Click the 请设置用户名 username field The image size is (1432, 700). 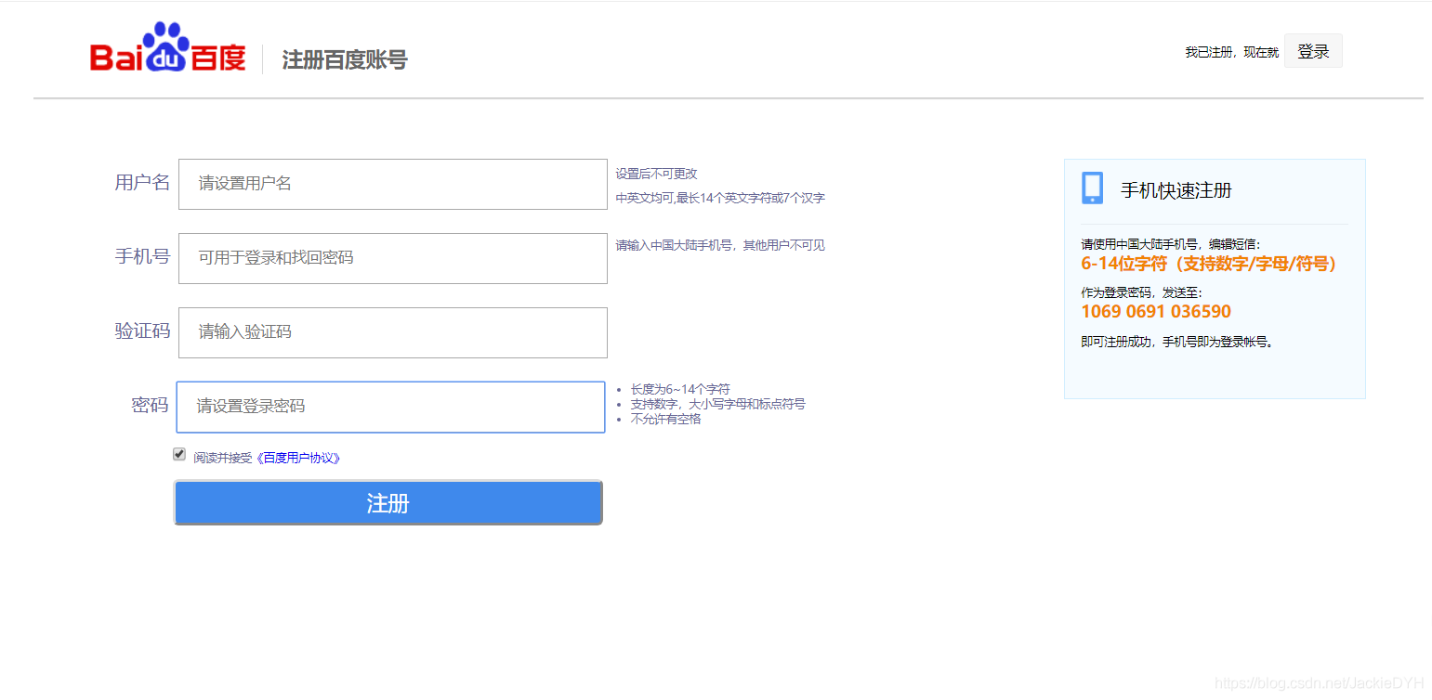point(393,184)
